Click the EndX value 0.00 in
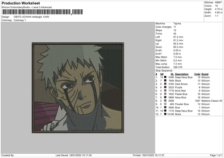 coord(177,50)
